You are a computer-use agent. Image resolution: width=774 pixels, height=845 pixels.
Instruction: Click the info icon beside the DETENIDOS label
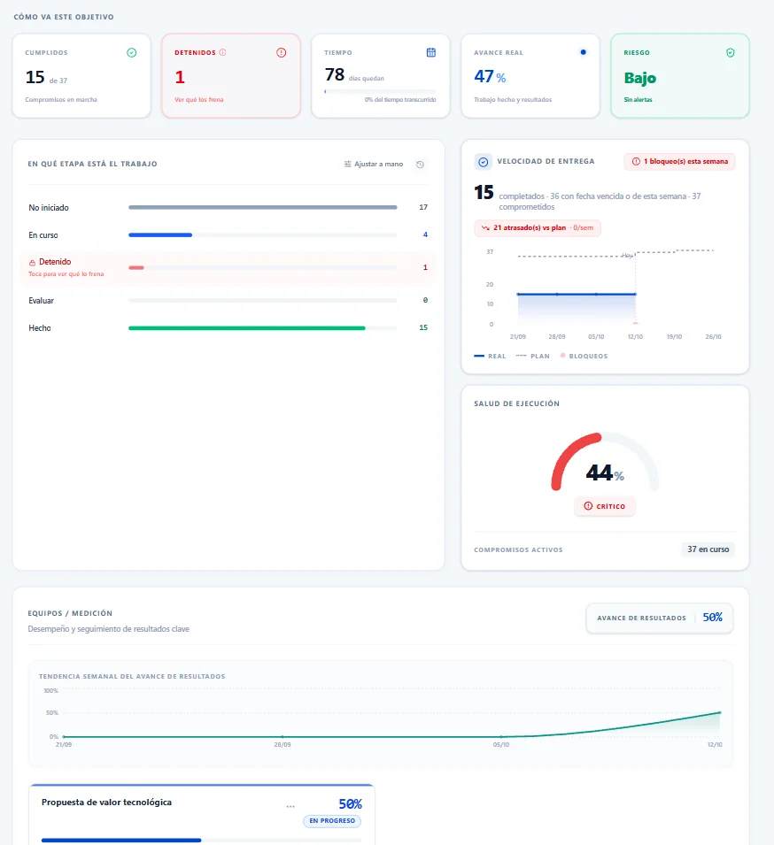tap(223, 52)
